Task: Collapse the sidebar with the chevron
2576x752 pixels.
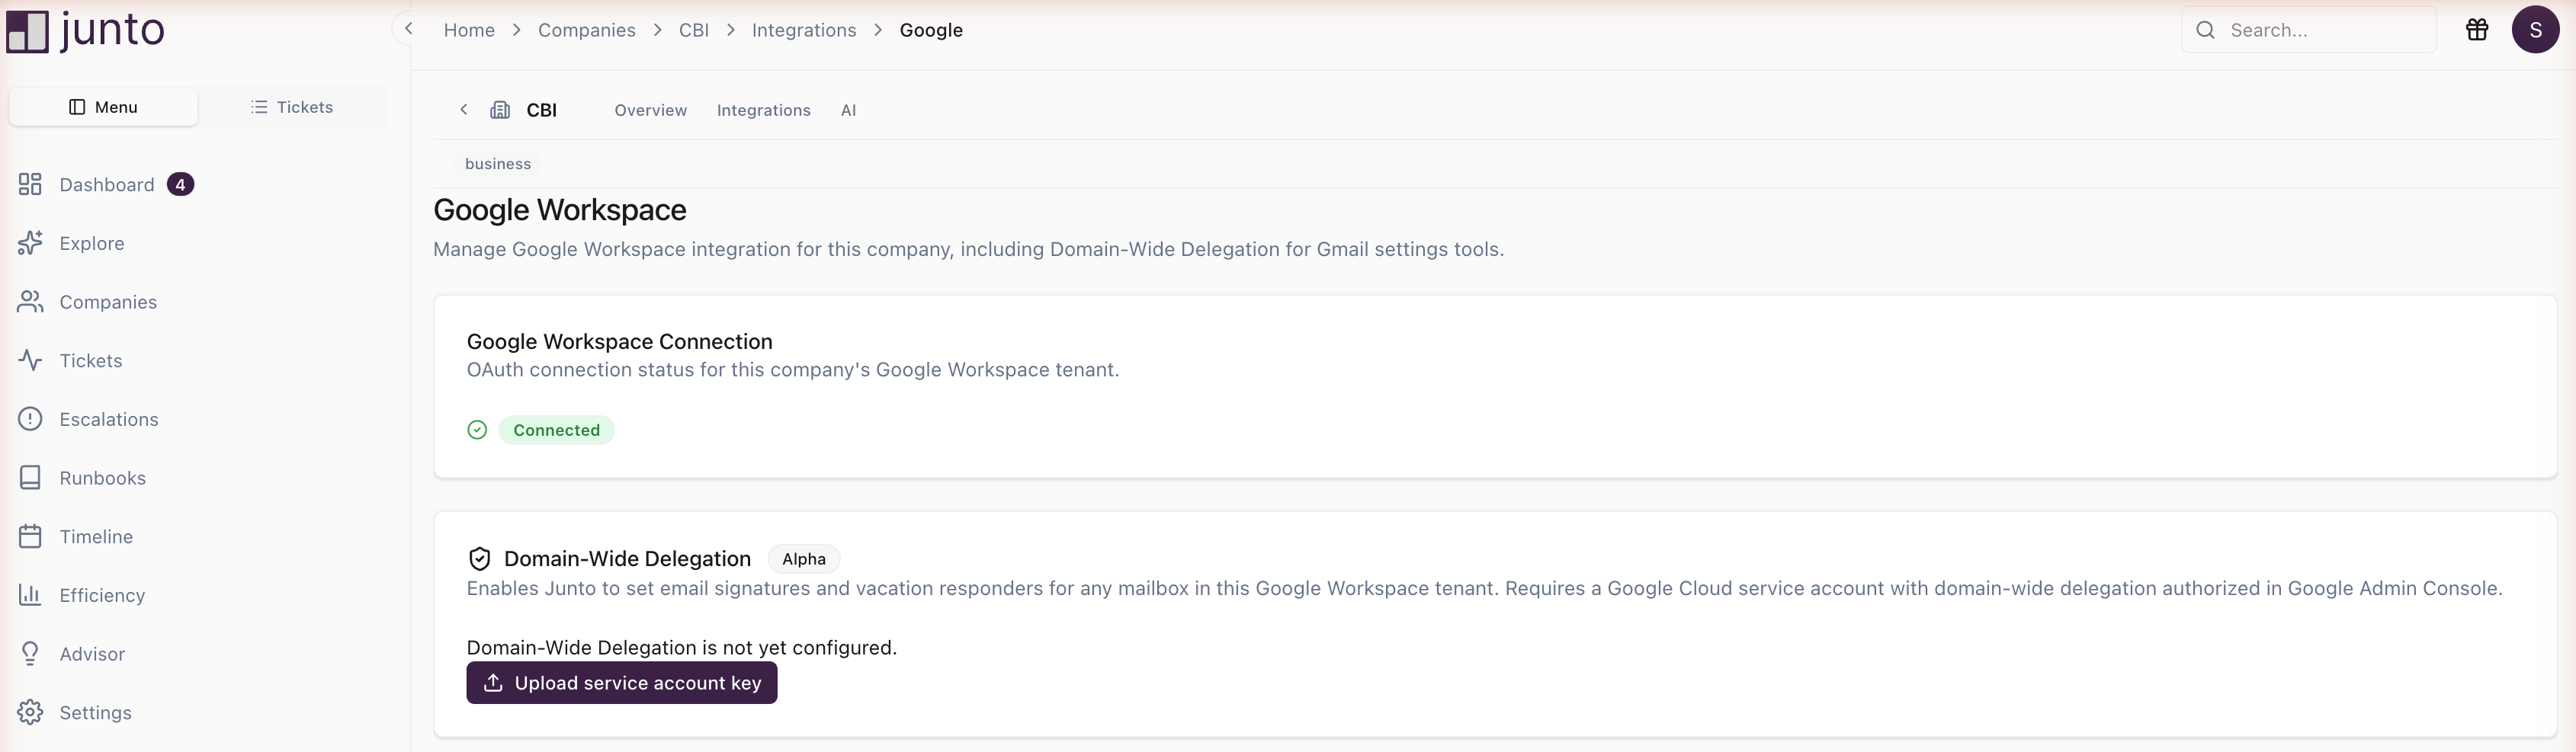Action: (408, 29)
